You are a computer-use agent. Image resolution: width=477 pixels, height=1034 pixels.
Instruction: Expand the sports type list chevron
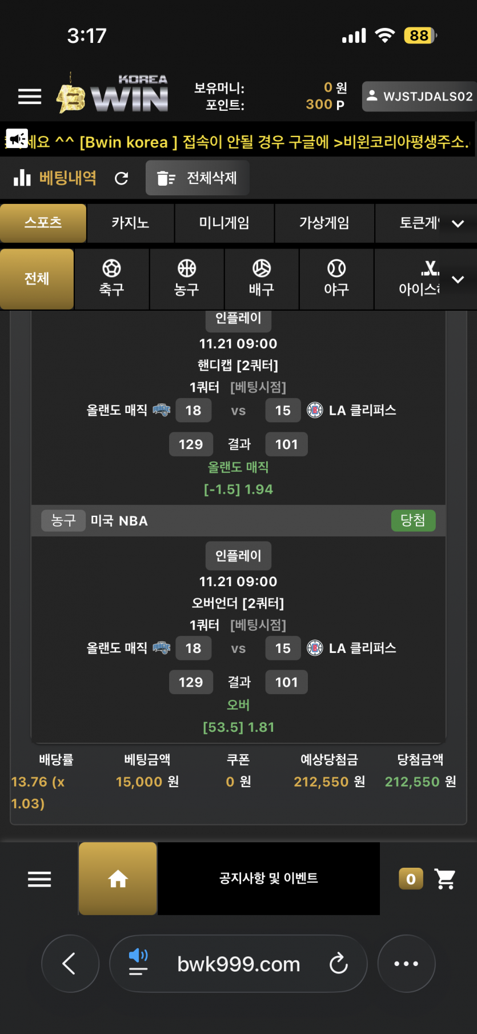pyautogui.click(x=458, y=279)
